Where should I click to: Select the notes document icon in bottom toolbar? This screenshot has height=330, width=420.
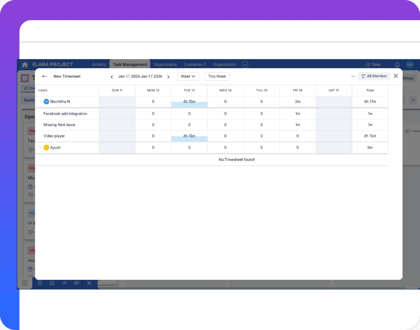coord(40,283)
